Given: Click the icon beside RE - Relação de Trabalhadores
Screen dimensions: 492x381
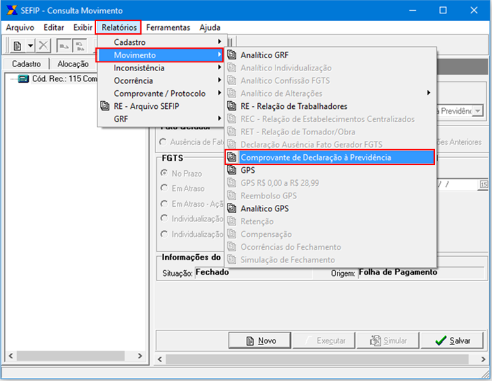Looking at the screenshot, I should [231, 106].
